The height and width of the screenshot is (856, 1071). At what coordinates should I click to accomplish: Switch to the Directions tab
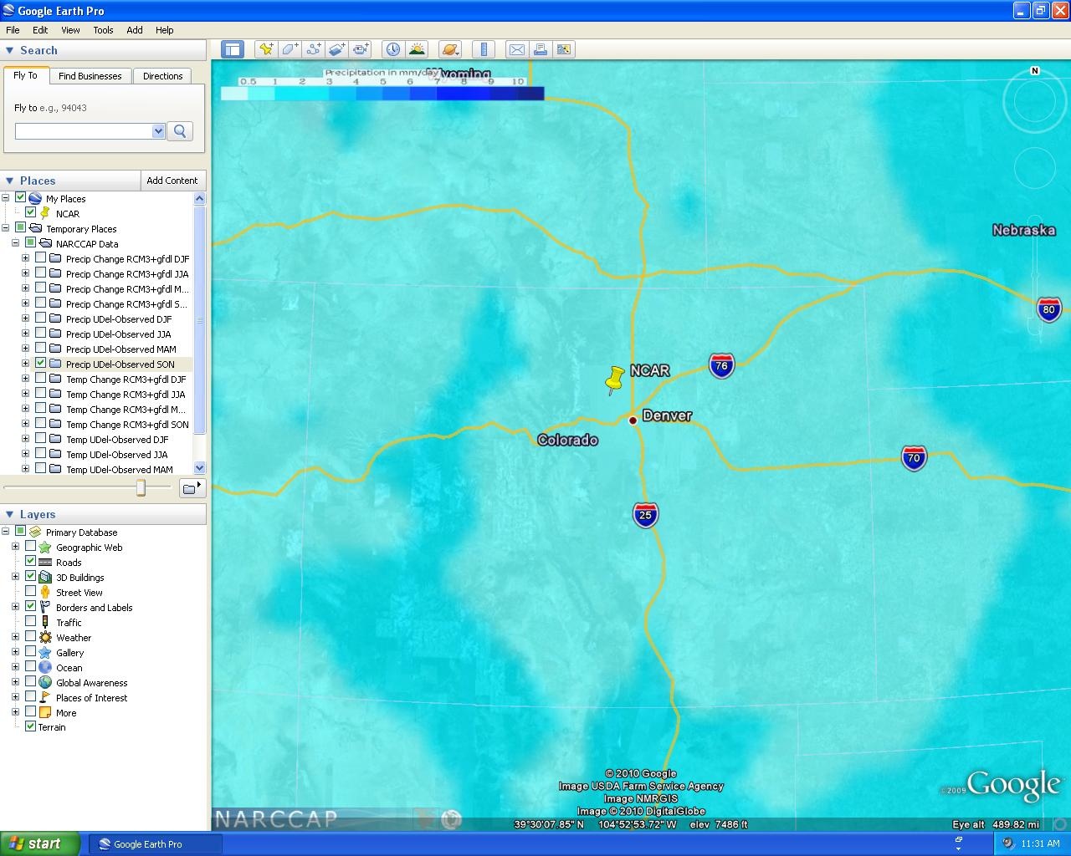(162, 76)
